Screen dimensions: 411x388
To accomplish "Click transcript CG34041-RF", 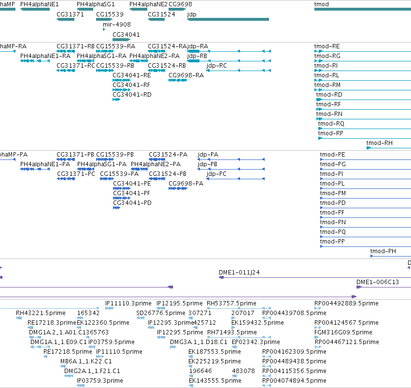I will pyautogui.click(x=131, y=85).
